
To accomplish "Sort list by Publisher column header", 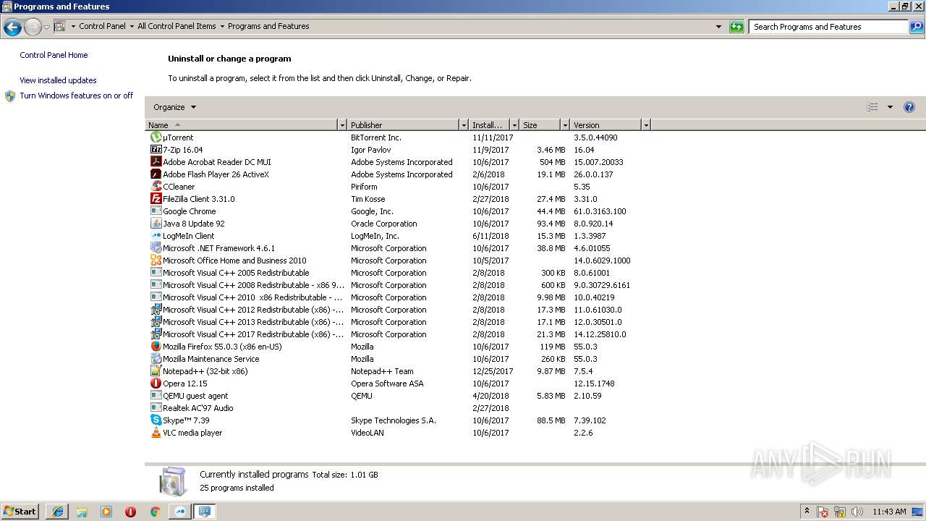I will click(403, 125).
